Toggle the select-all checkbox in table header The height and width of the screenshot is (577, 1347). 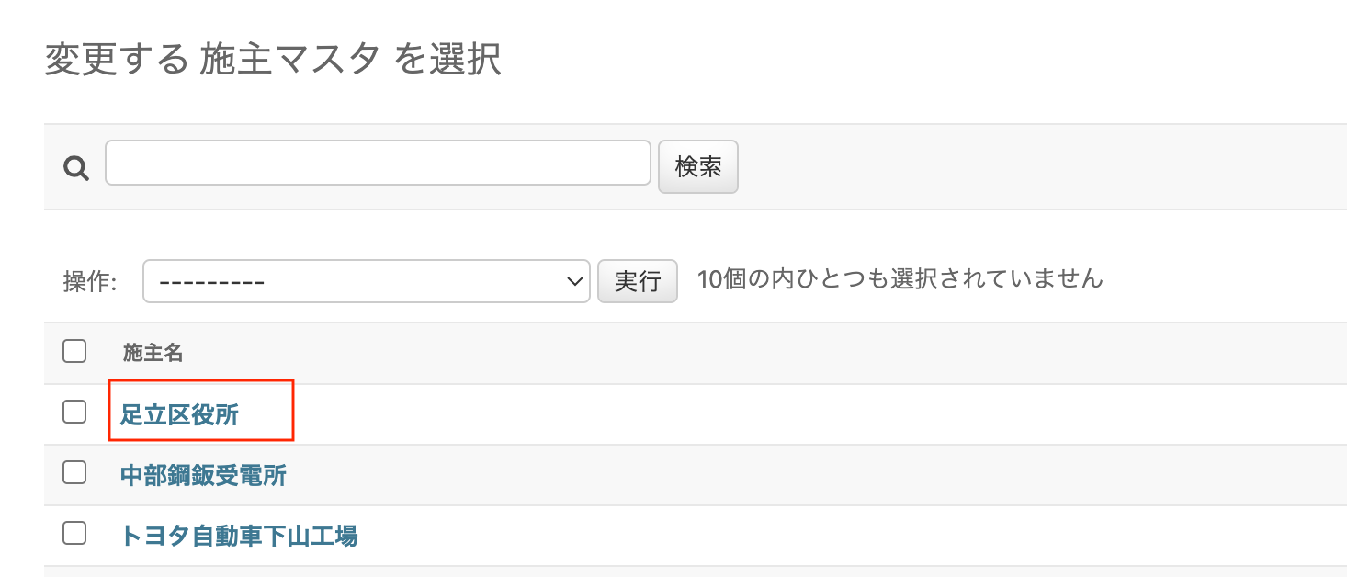(74, 351)
